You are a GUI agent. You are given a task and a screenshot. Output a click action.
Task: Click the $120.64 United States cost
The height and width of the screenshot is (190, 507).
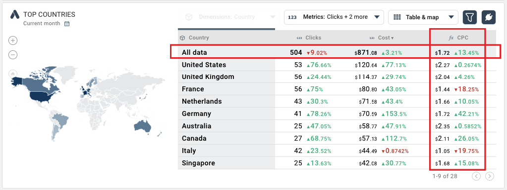click(366, 65)
